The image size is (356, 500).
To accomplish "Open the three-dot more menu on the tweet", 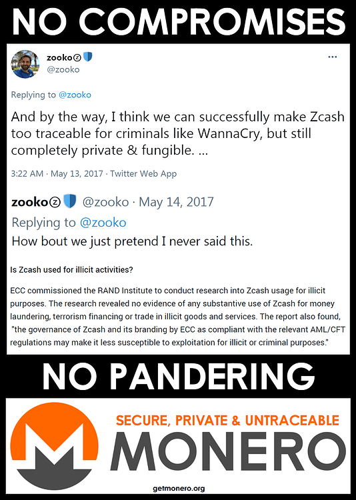I will [x=333, y=57].
